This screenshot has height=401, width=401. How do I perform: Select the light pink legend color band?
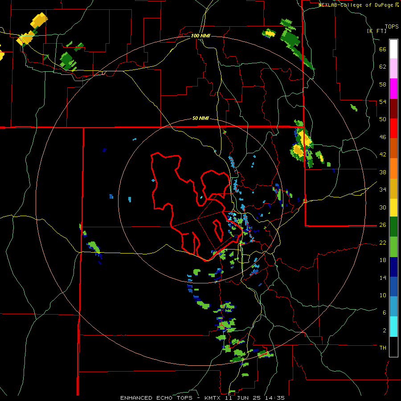click(393, 68)
